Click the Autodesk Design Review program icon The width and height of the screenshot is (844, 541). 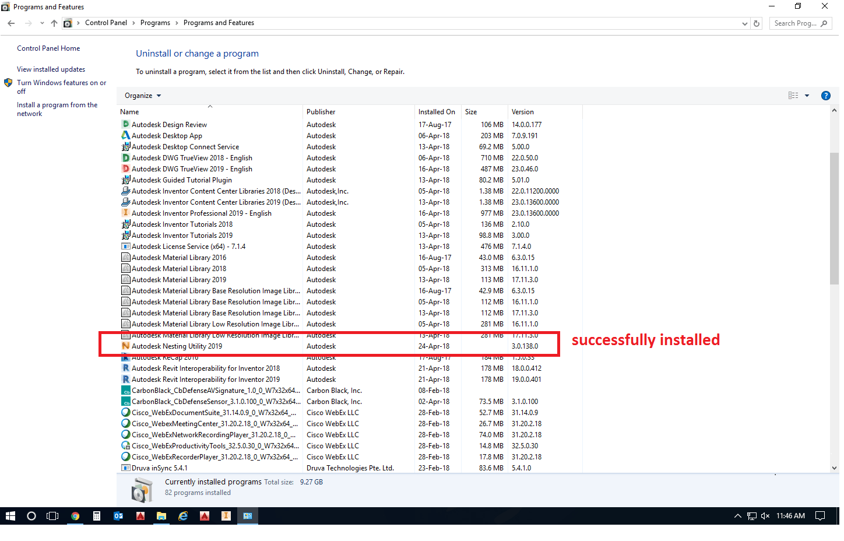(125, 124)
